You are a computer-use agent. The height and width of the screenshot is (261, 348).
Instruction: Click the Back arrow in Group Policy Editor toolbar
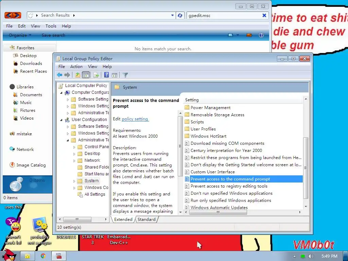point(59,75)
